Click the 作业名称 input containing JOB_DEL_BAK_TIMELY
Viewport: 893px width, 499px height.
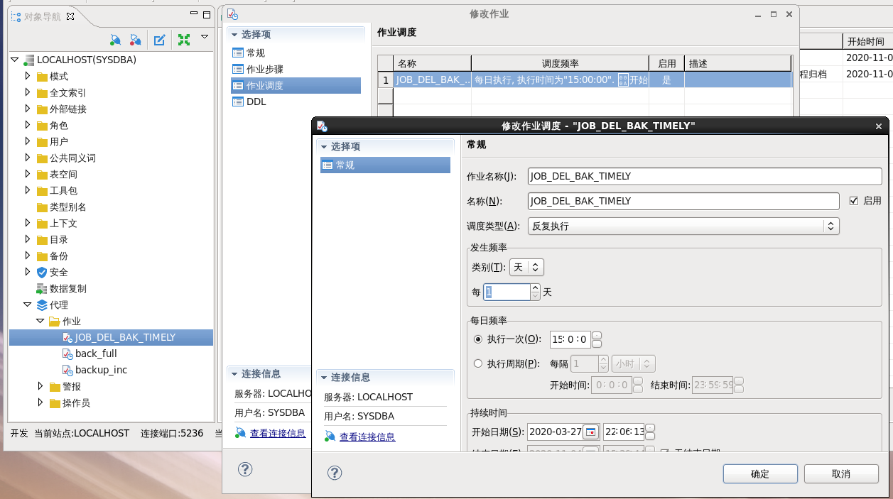[703, 176]
